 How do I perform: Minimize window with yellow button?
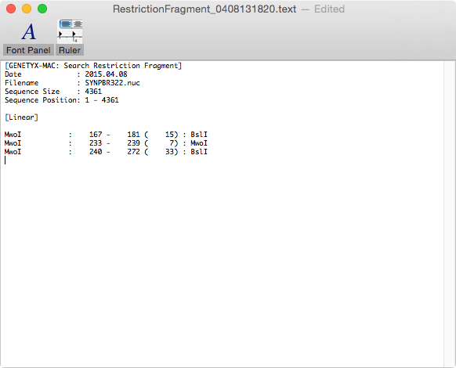coord(27,9)
